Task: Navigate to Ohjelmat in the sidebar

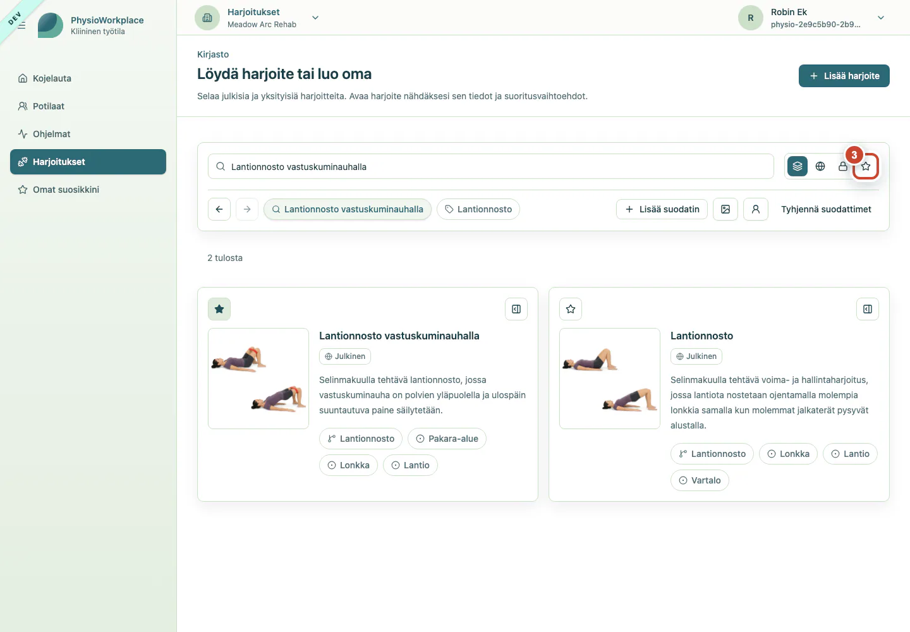Action: (x=88, y=134)
